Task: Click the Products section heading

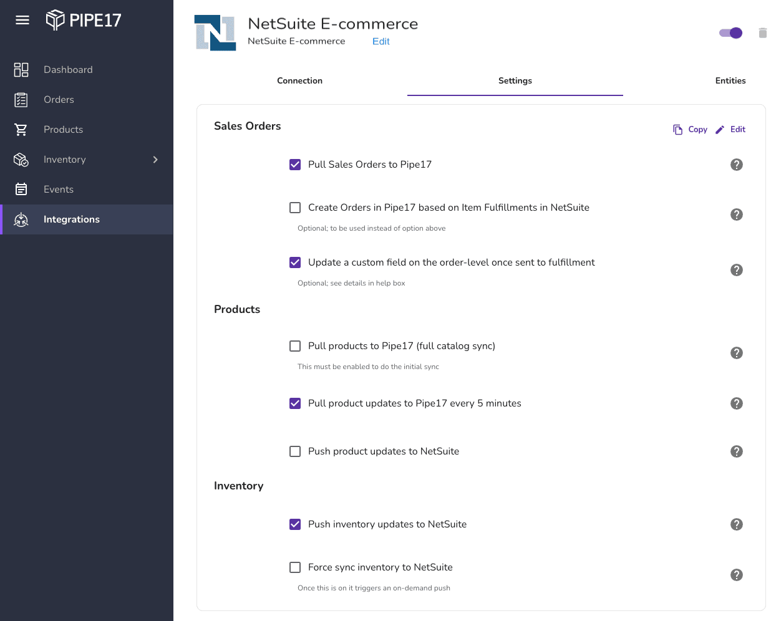Action: click(x=237, y=309)
